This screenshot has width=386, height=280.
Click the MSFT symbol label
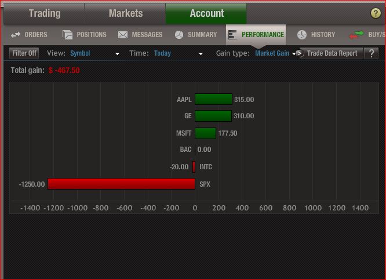[184, 133]
